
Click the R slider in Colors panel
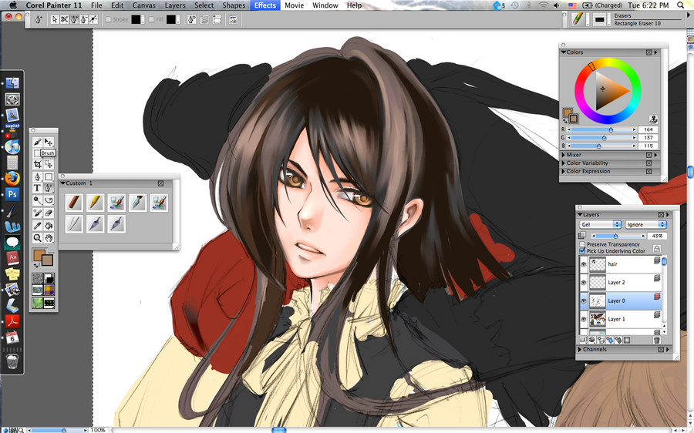coord(602,129)
